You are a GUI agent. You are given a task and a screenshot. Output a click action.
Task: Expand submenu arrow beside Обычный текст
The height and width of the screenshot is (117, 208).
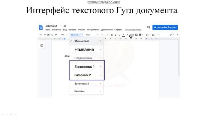101,41
